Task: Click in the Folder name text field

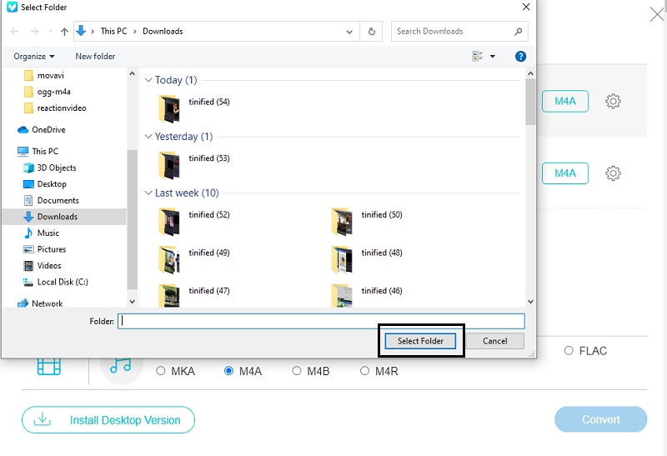Action: point(321,321)
